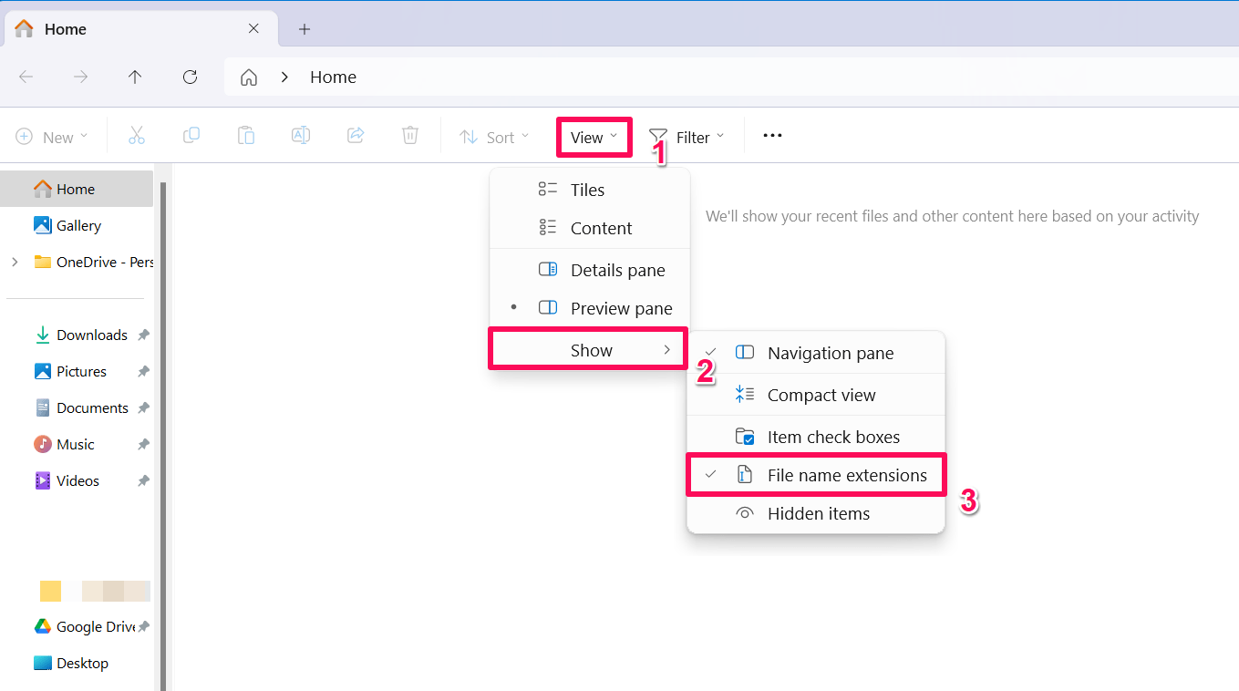Click the Copy icon in toolbar
This screenshot has height=691, width=1239.
191,136
